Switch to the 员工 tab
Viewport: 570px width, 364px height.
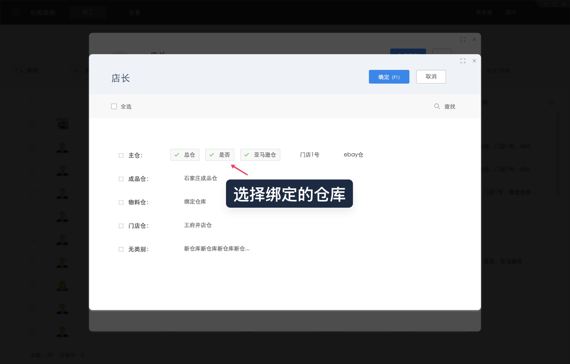pyautogui.click(x=88, y=12)
